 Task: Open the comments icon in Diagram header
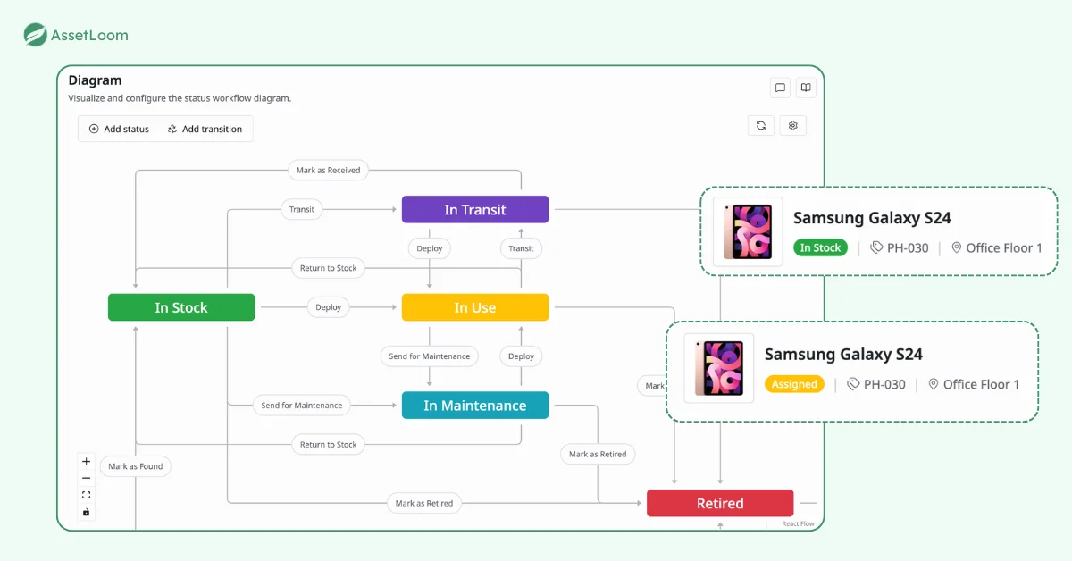tap(780, 88)
